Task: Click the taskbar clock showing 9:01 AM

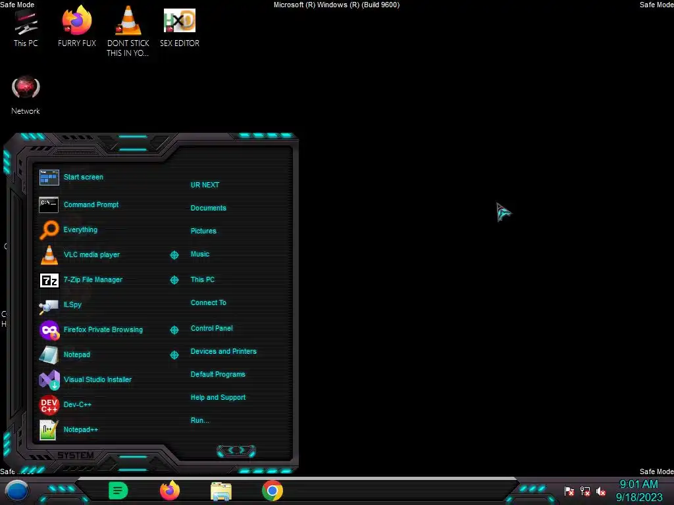Action: point(638,485)
